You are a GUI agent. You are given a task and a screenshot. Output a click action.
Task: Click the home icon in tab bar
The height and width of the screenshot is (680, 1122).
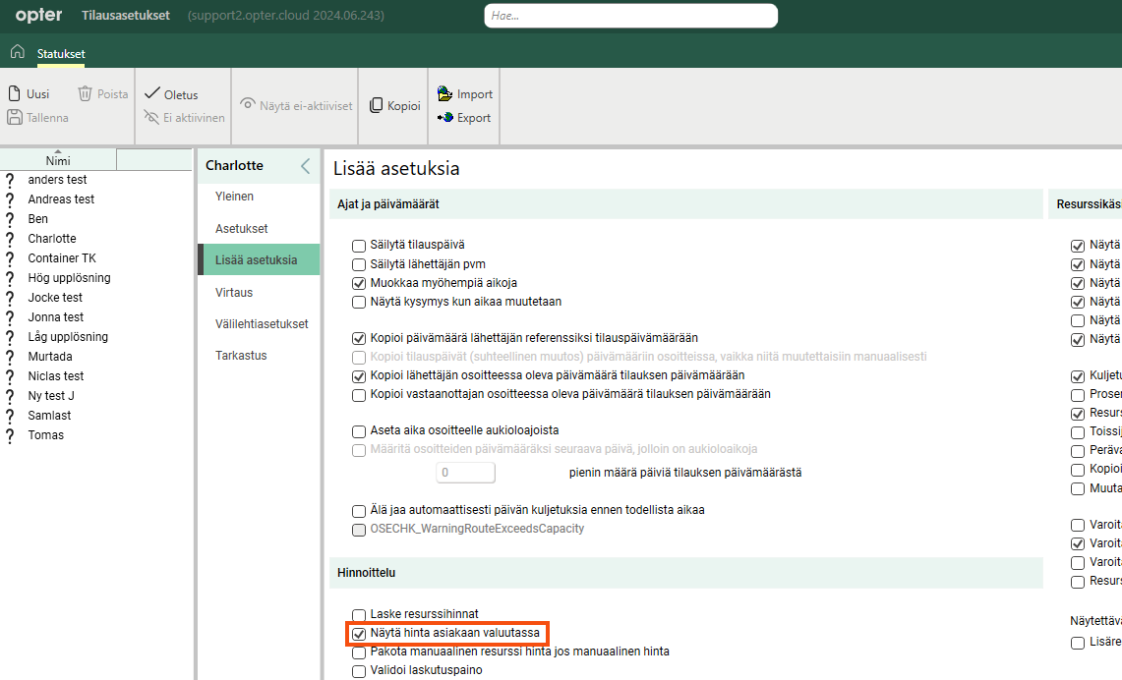[17, 52]
